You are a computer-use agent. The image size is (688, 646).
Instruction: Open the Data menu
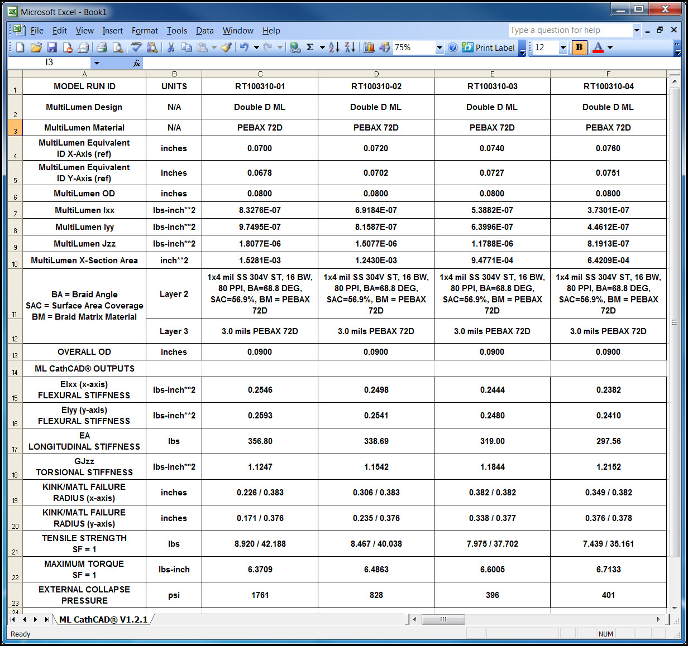coord(205,31)
